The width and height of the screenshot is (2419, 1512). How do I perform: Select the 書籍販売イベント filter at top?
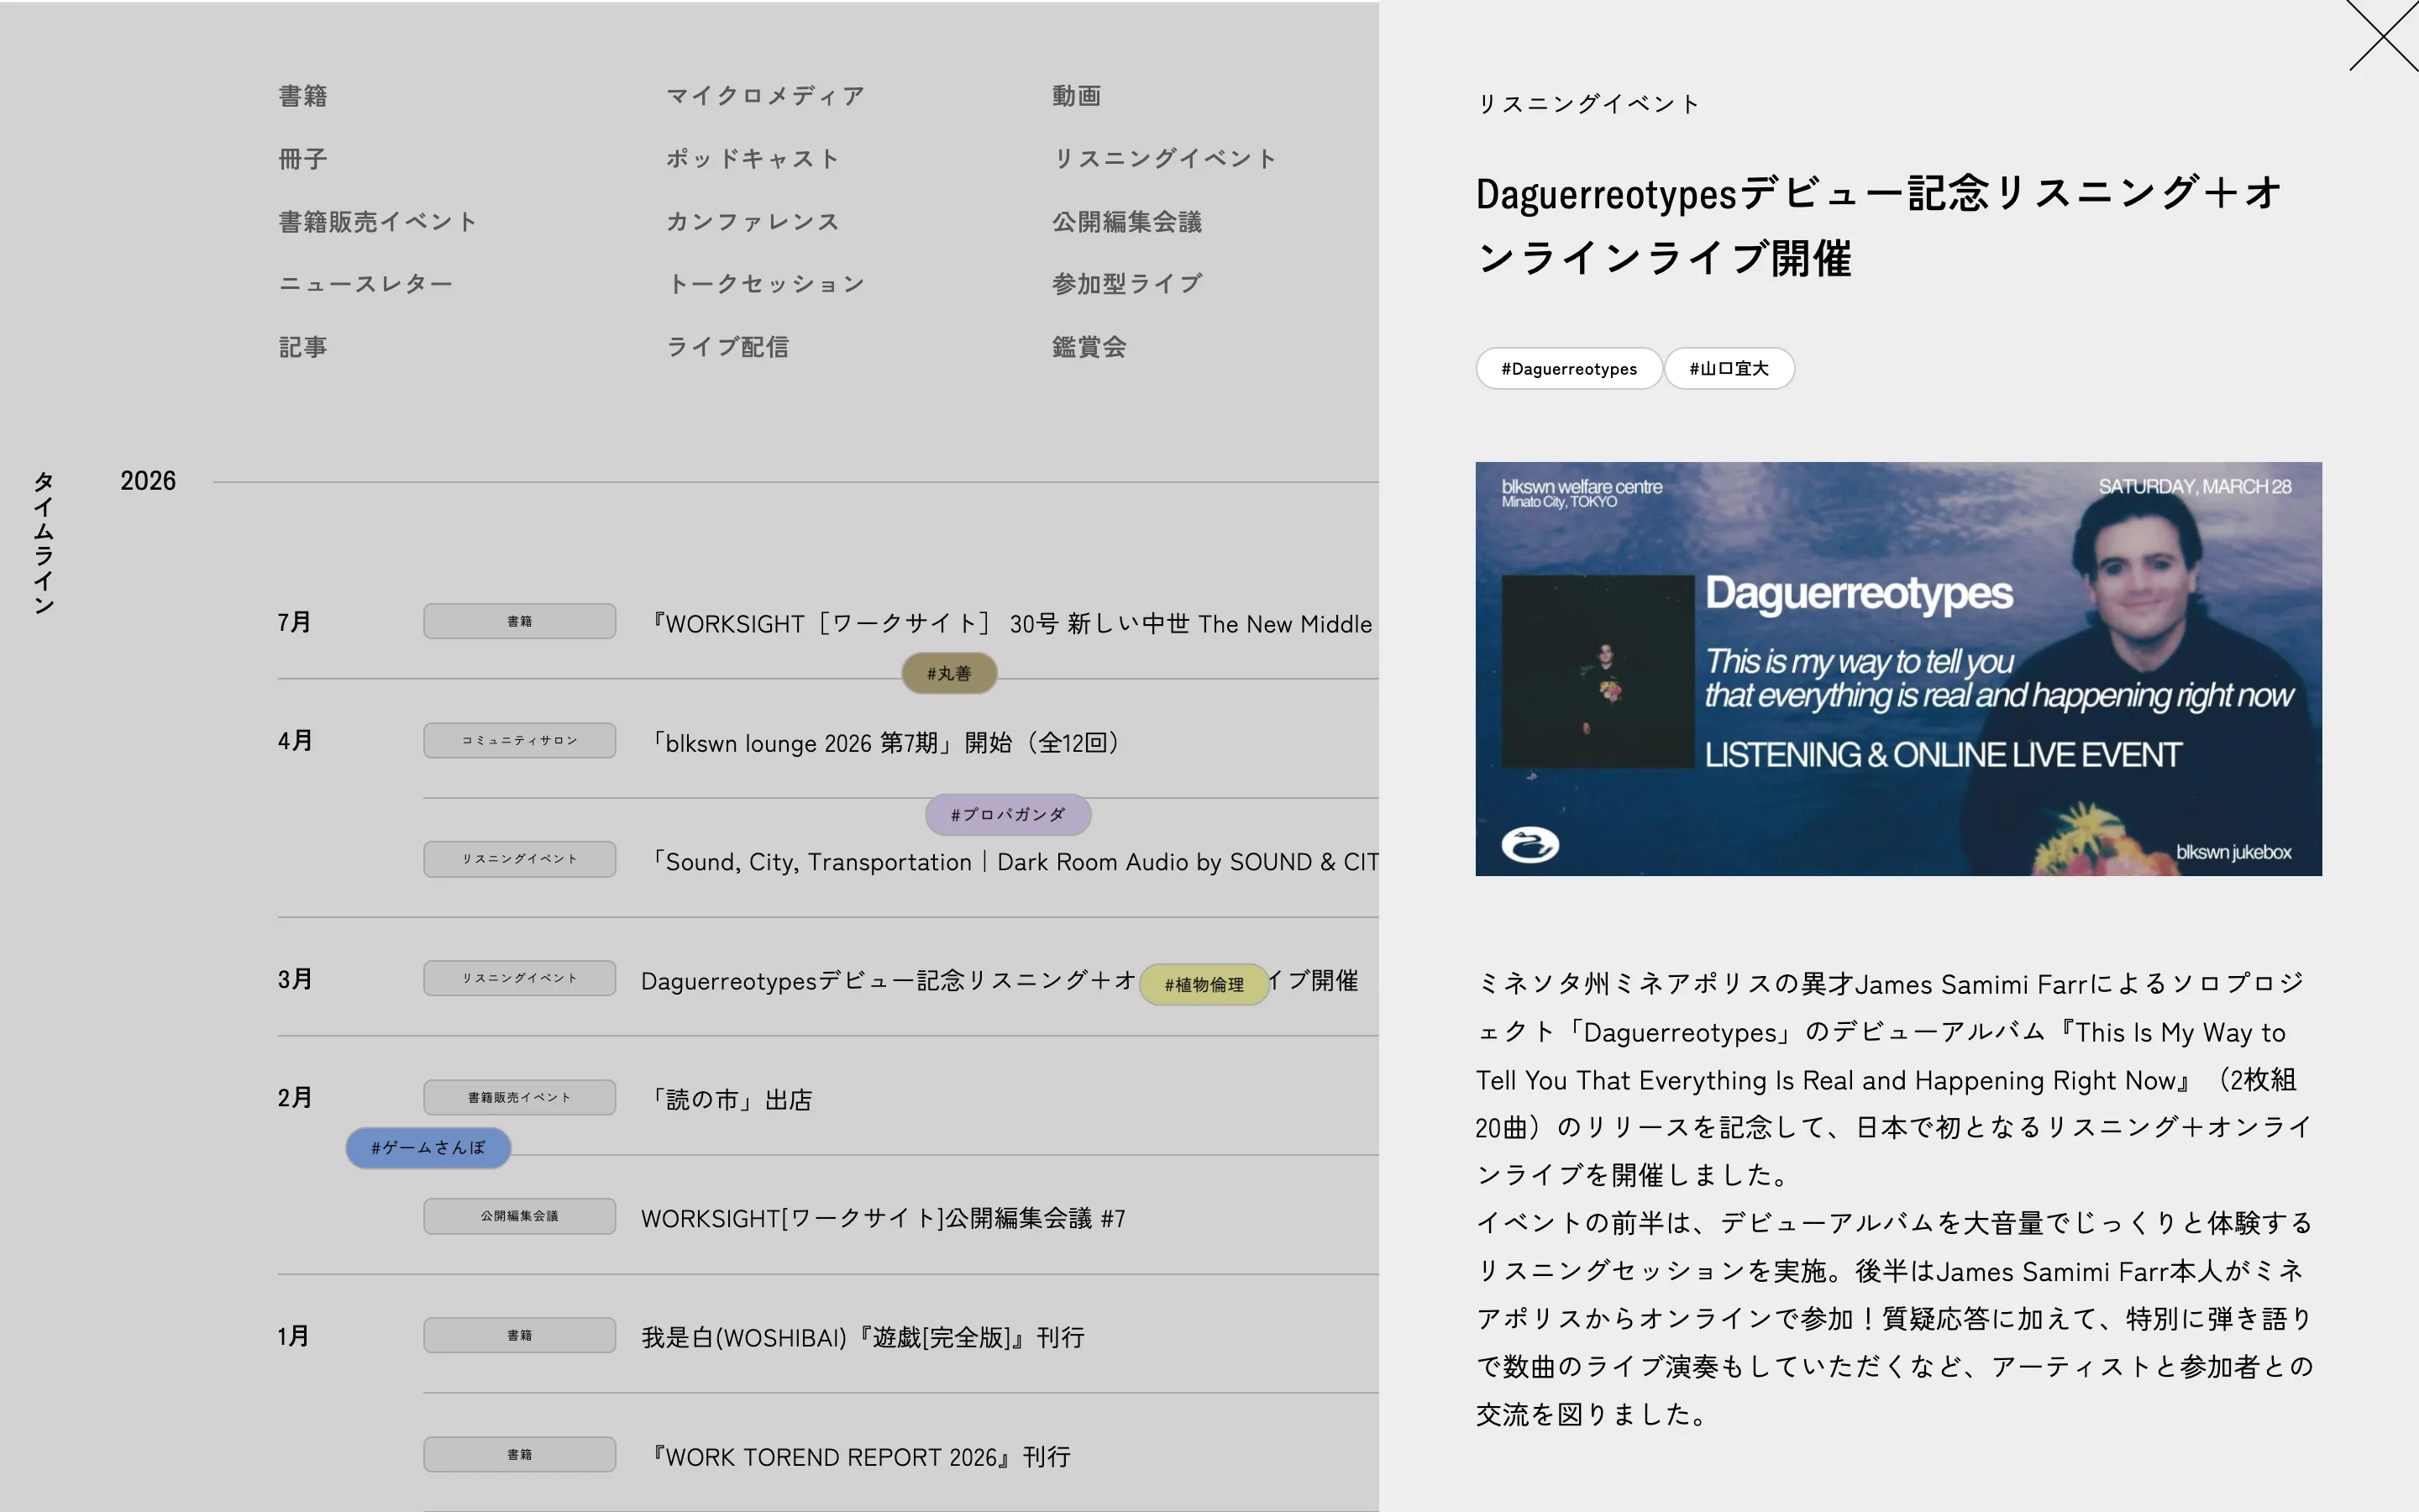coord(378,222)
